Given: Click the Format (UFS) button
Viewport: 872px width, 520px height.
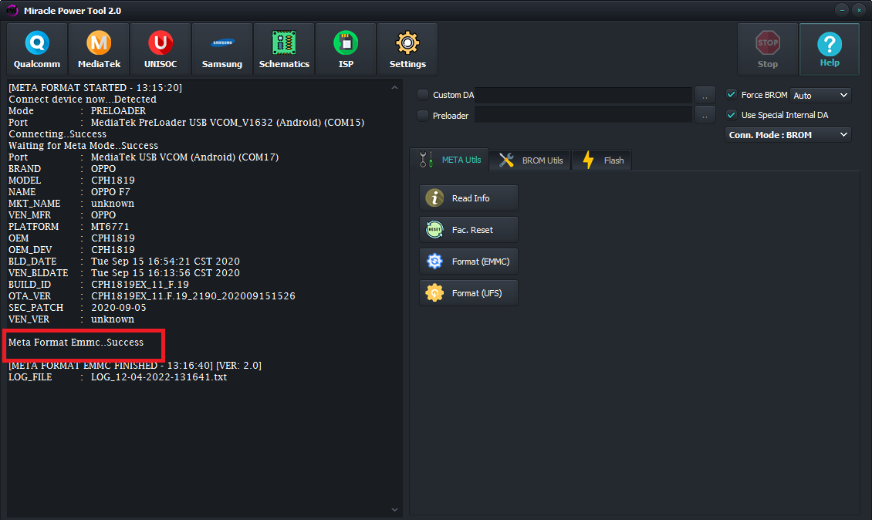Looking at the screenshot, I should 469,293.
